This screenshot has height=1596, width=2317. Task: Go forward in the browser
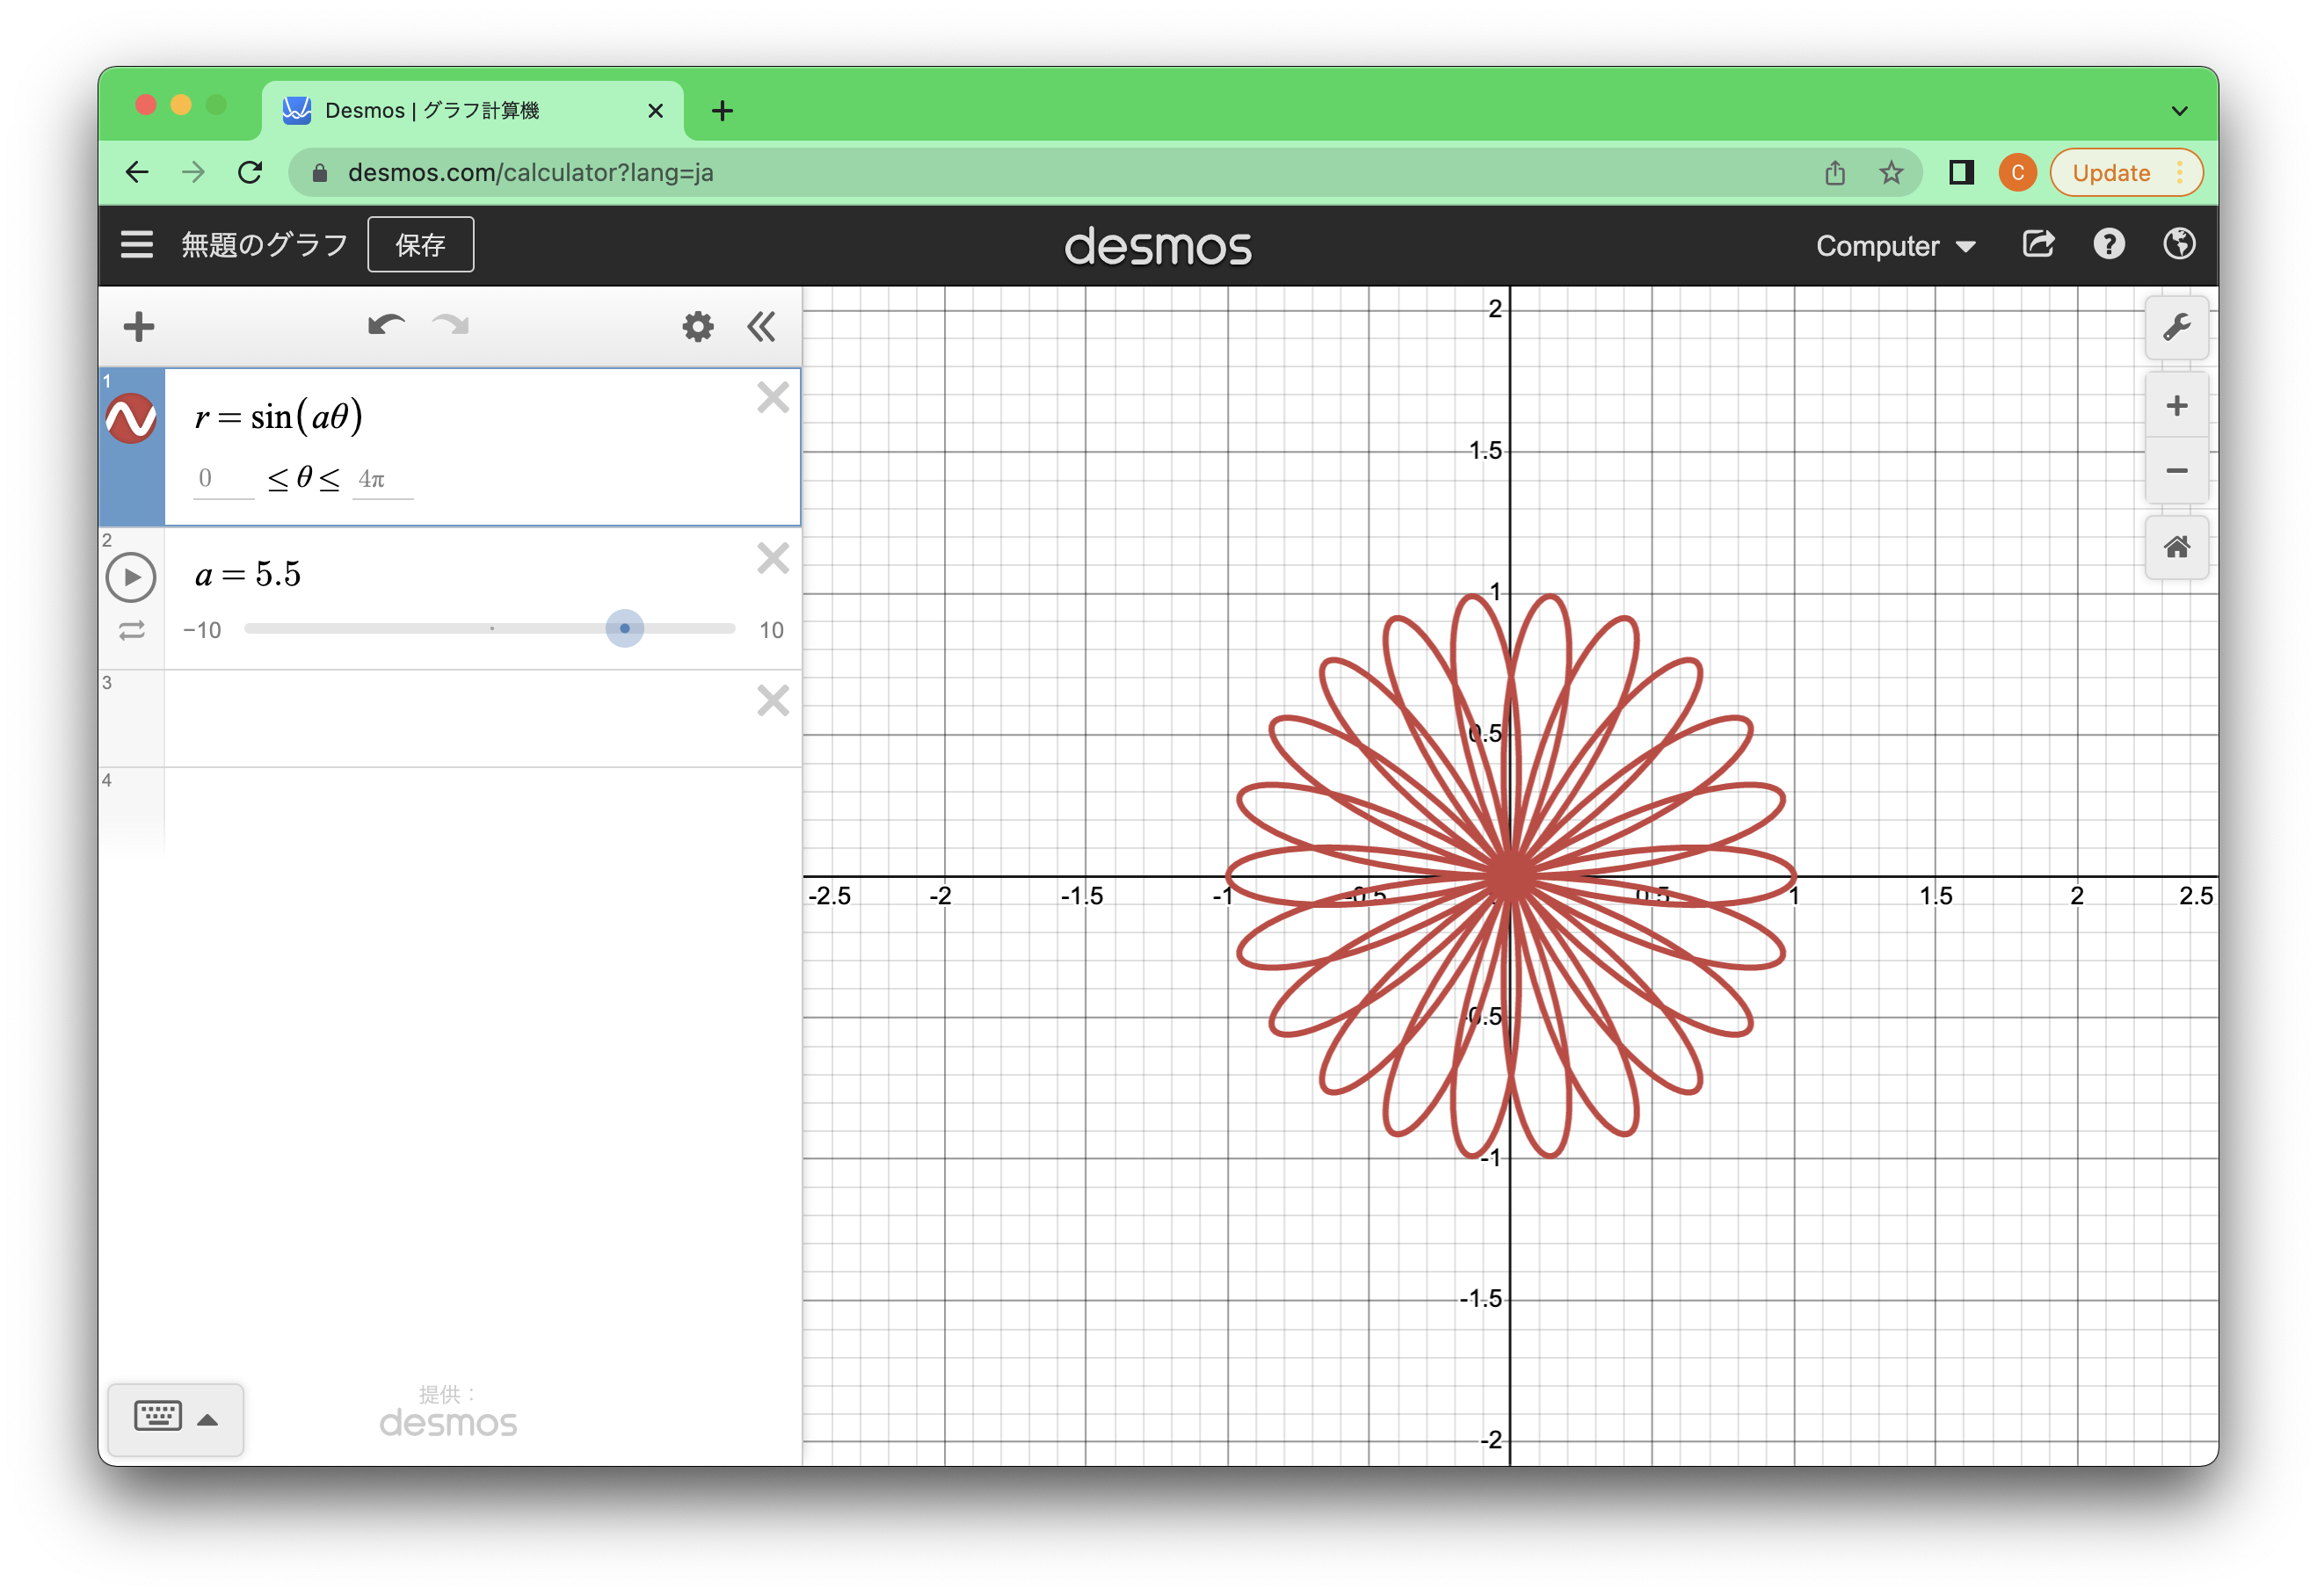point(193,173)
